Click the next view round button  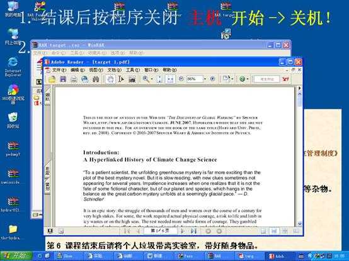pos(219,231)
